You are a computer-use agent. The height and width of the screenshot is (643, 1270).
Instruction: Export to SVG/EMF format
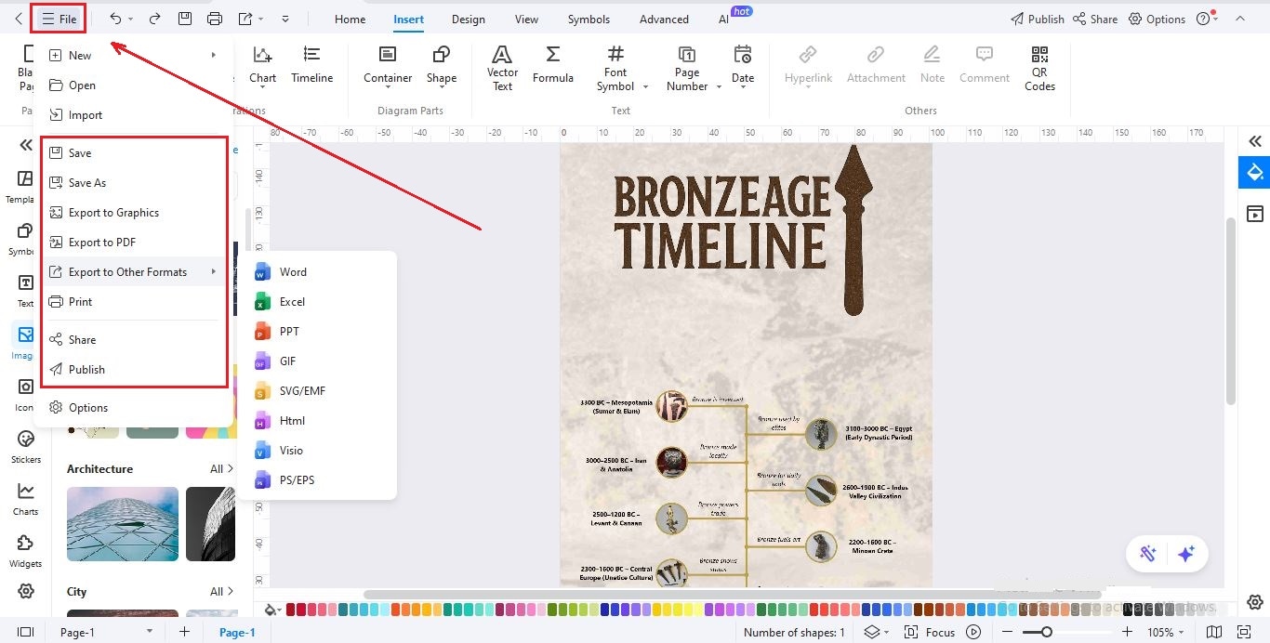pos(317,390)
